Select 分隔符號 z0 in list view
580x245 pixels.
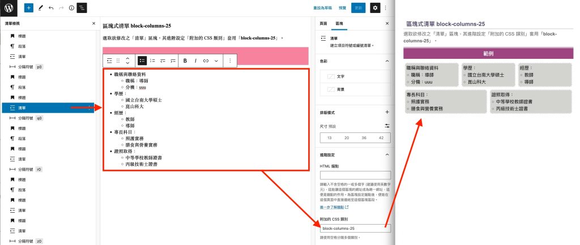48,241
